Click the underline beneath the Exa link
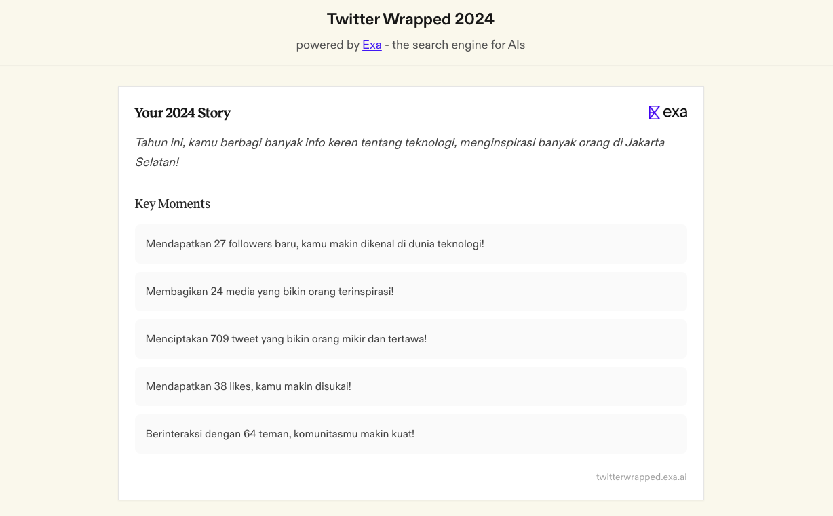 (372, 51)
